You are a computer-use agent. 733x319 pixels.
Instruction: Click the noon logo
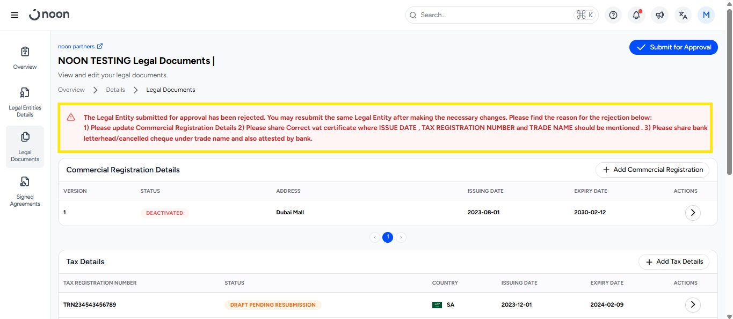pyautogui.click(x=49, y=15)
